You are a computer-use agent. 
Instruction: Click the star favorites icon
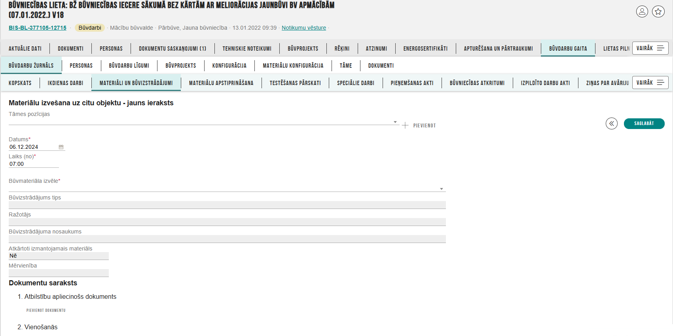[x=658, y=11]
